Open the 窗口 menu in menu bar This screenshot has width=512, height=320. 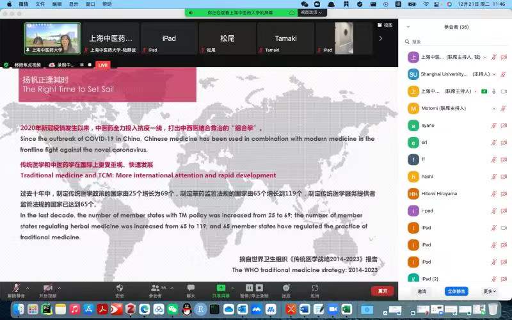90,4
